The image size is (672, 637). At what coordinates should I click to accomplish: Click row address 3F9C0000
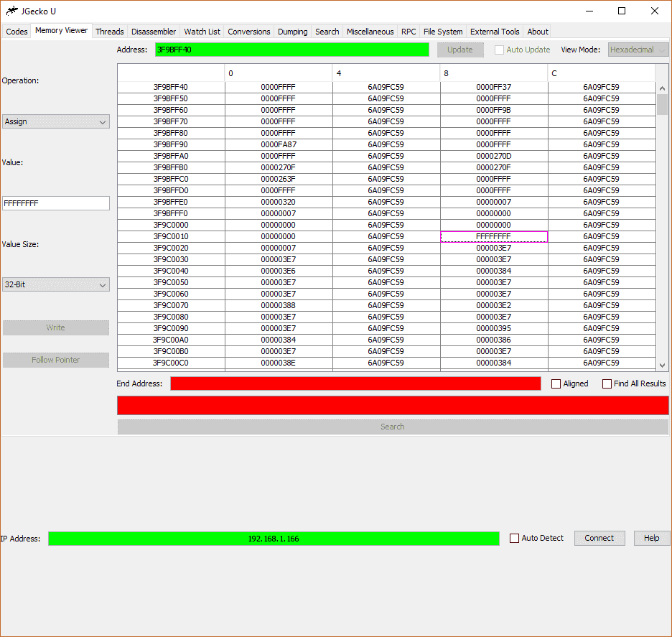pyautogui.click(x=171, y=225)
